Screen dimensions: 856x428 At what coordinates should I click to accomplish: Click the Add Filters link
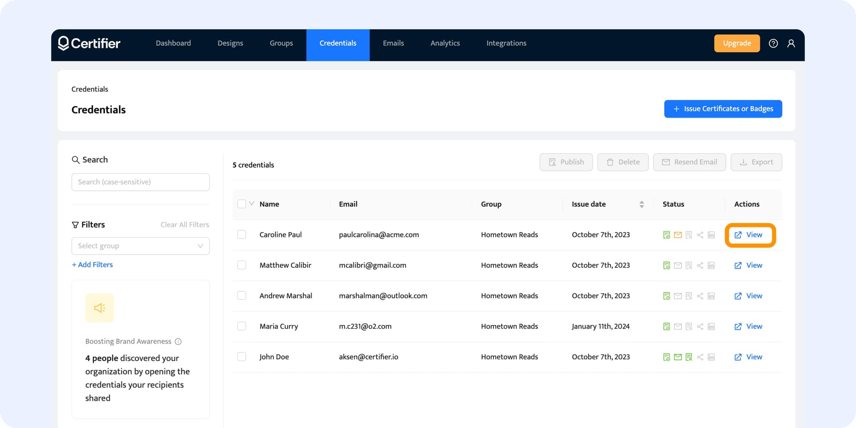[x=92, y=265]
